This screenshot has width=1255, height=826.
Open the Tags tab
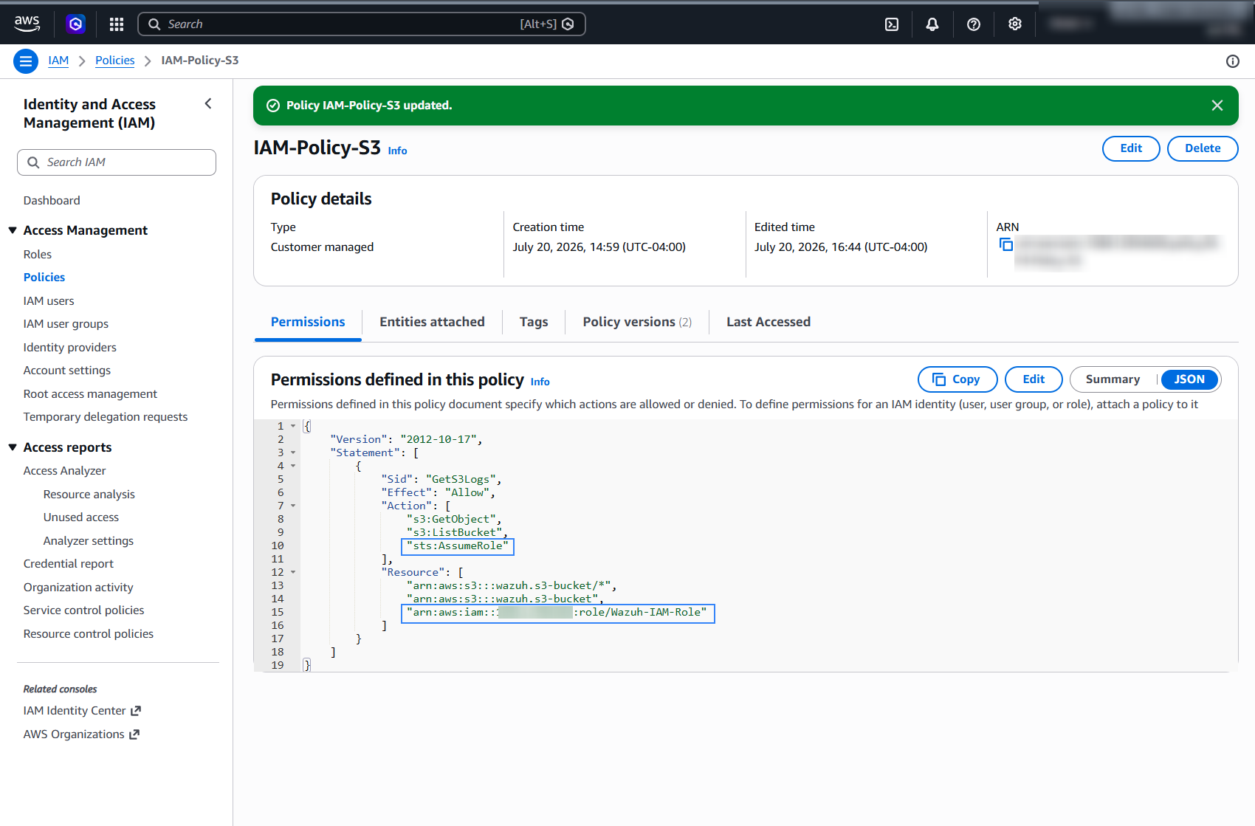click(x=534, y=322)
